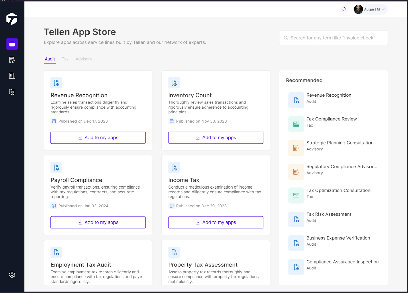Click 'Published on Dec 17, 2023' text
Image resolution: width=408 pixels, height=293 pixels.
83,121
